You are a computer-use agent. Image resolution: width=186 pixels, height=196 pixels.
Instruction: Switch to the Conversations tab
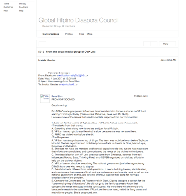pos(51,34)
